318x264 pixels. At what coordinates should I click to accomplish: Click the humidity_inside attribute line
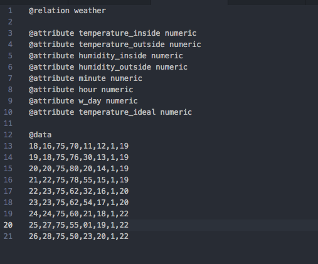point(106,56)
